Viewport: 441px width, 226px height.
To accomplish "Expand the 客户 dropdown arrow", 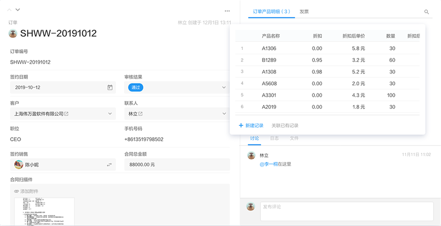I will [x=110, y=114].
